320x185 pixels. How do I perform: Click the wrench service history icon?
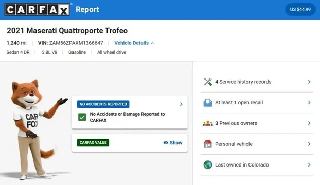208,82
